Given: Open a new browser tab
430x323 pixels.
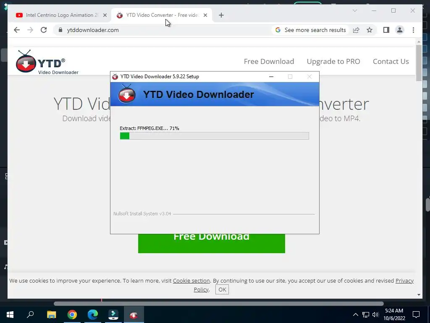Looking at the screenshot, I should pyautogui.click(x=221, y=15).
